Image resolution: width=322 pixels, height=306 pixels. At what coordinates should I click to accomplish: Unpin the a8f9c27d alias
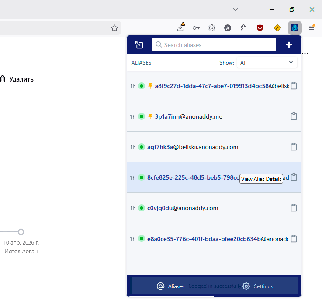click(x=150, y=86)
